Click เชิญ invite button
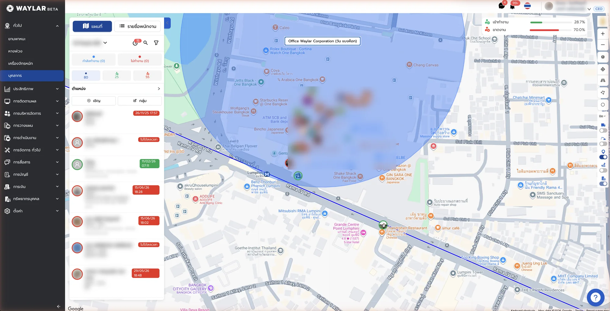The image size is (610, 311). point(94,101)
